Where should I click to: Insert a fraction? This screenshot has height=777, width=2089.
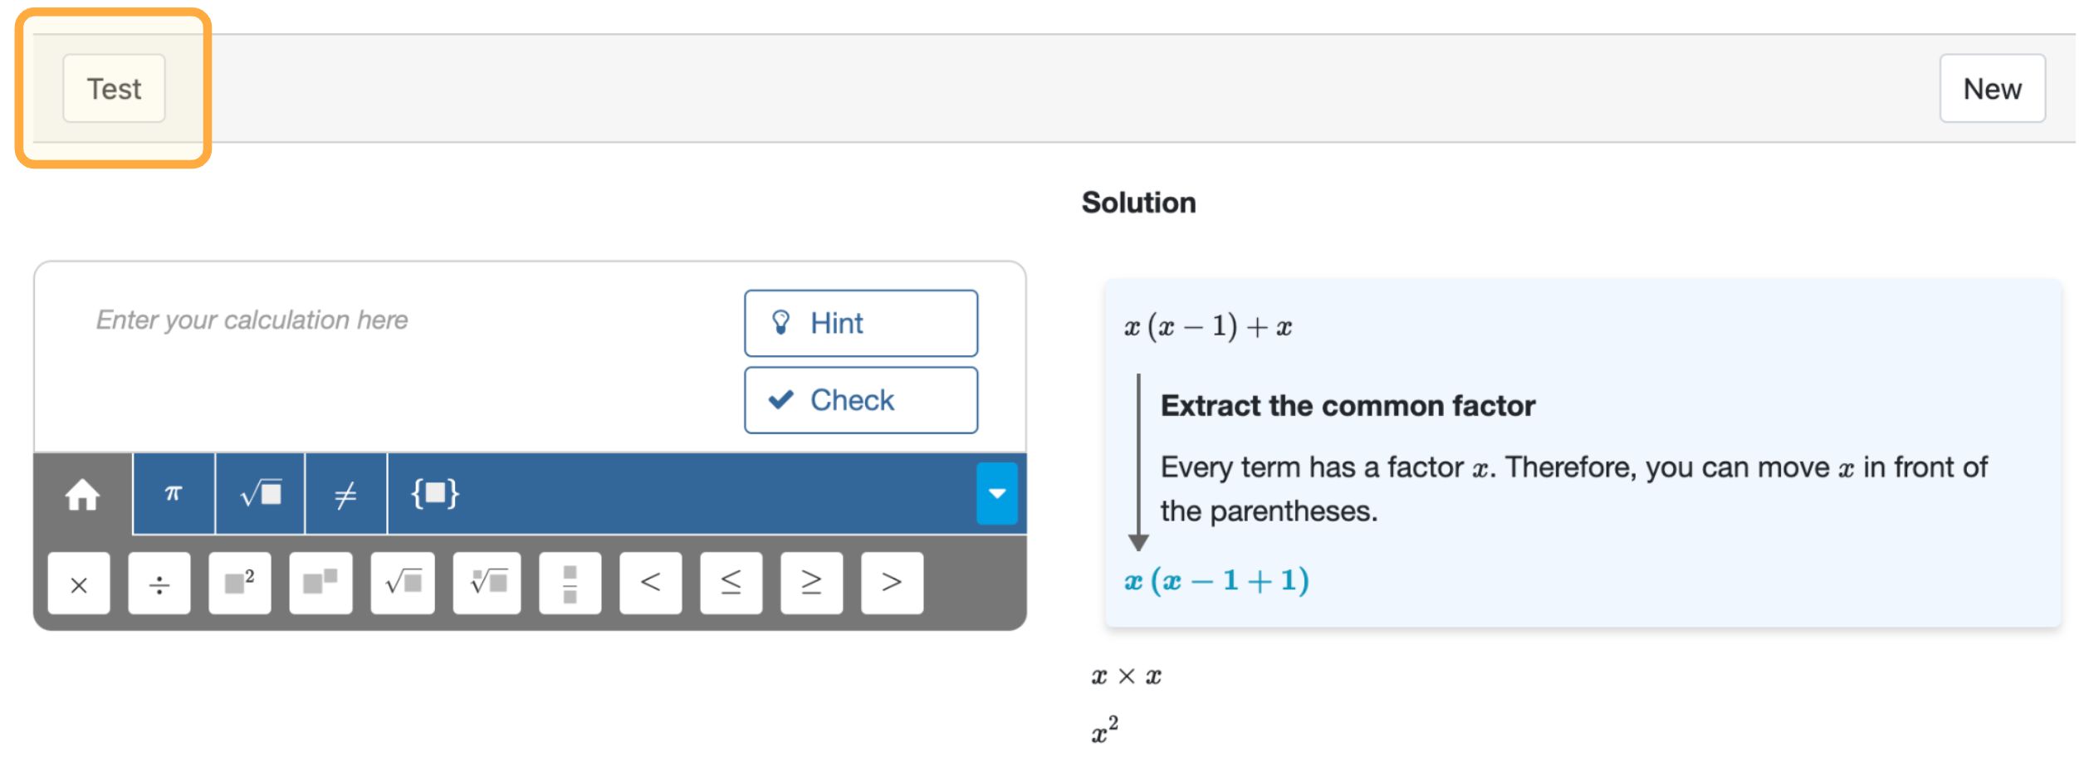(x=570, y=583)
